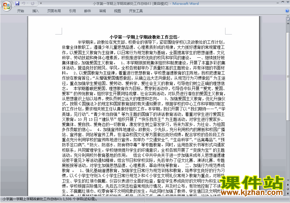Click the text '一、继续抓好班' at the line end
290x203 pixels.
coord(211,58)
